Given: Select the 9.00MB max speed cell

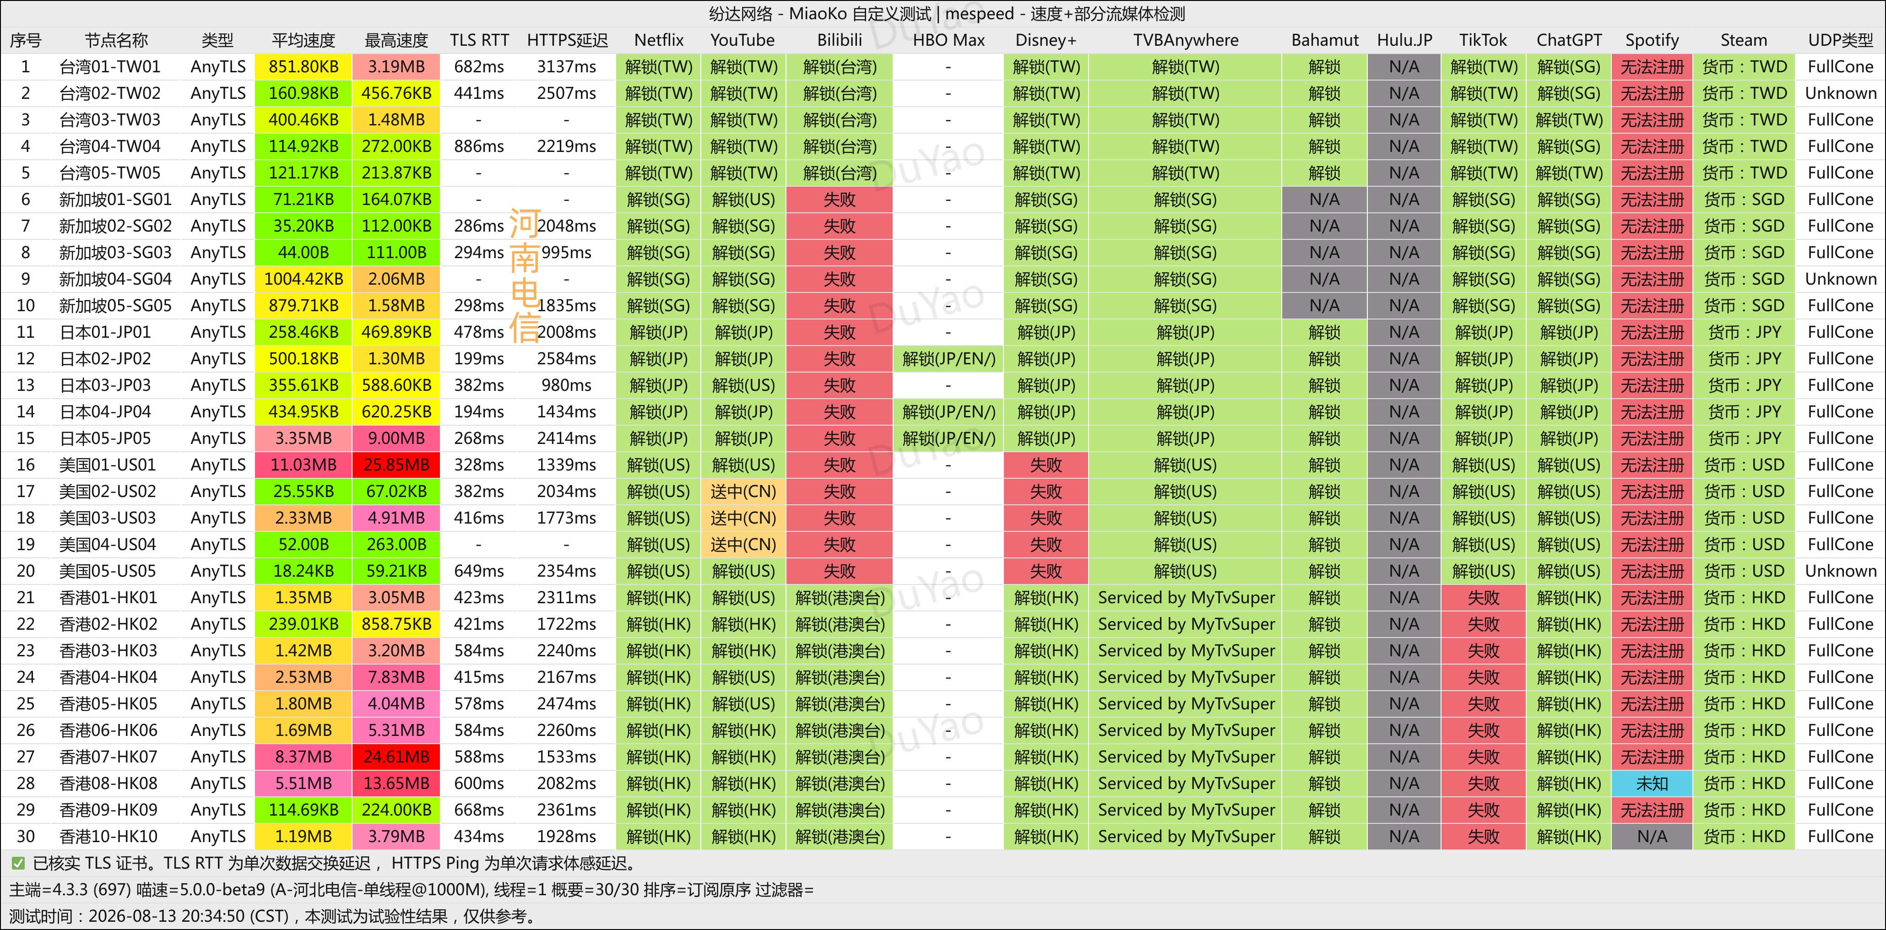Looking at the screenshot, I should (396, 438).
